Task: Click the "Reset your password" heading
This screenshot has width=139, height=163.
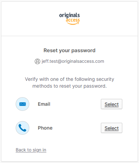Action: pos(69,50)
